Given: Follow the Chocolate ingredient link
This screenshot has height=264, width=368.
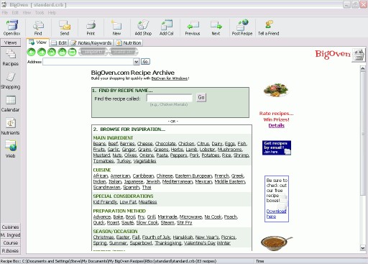Looking at the screenshot, I should pos(165,144).
